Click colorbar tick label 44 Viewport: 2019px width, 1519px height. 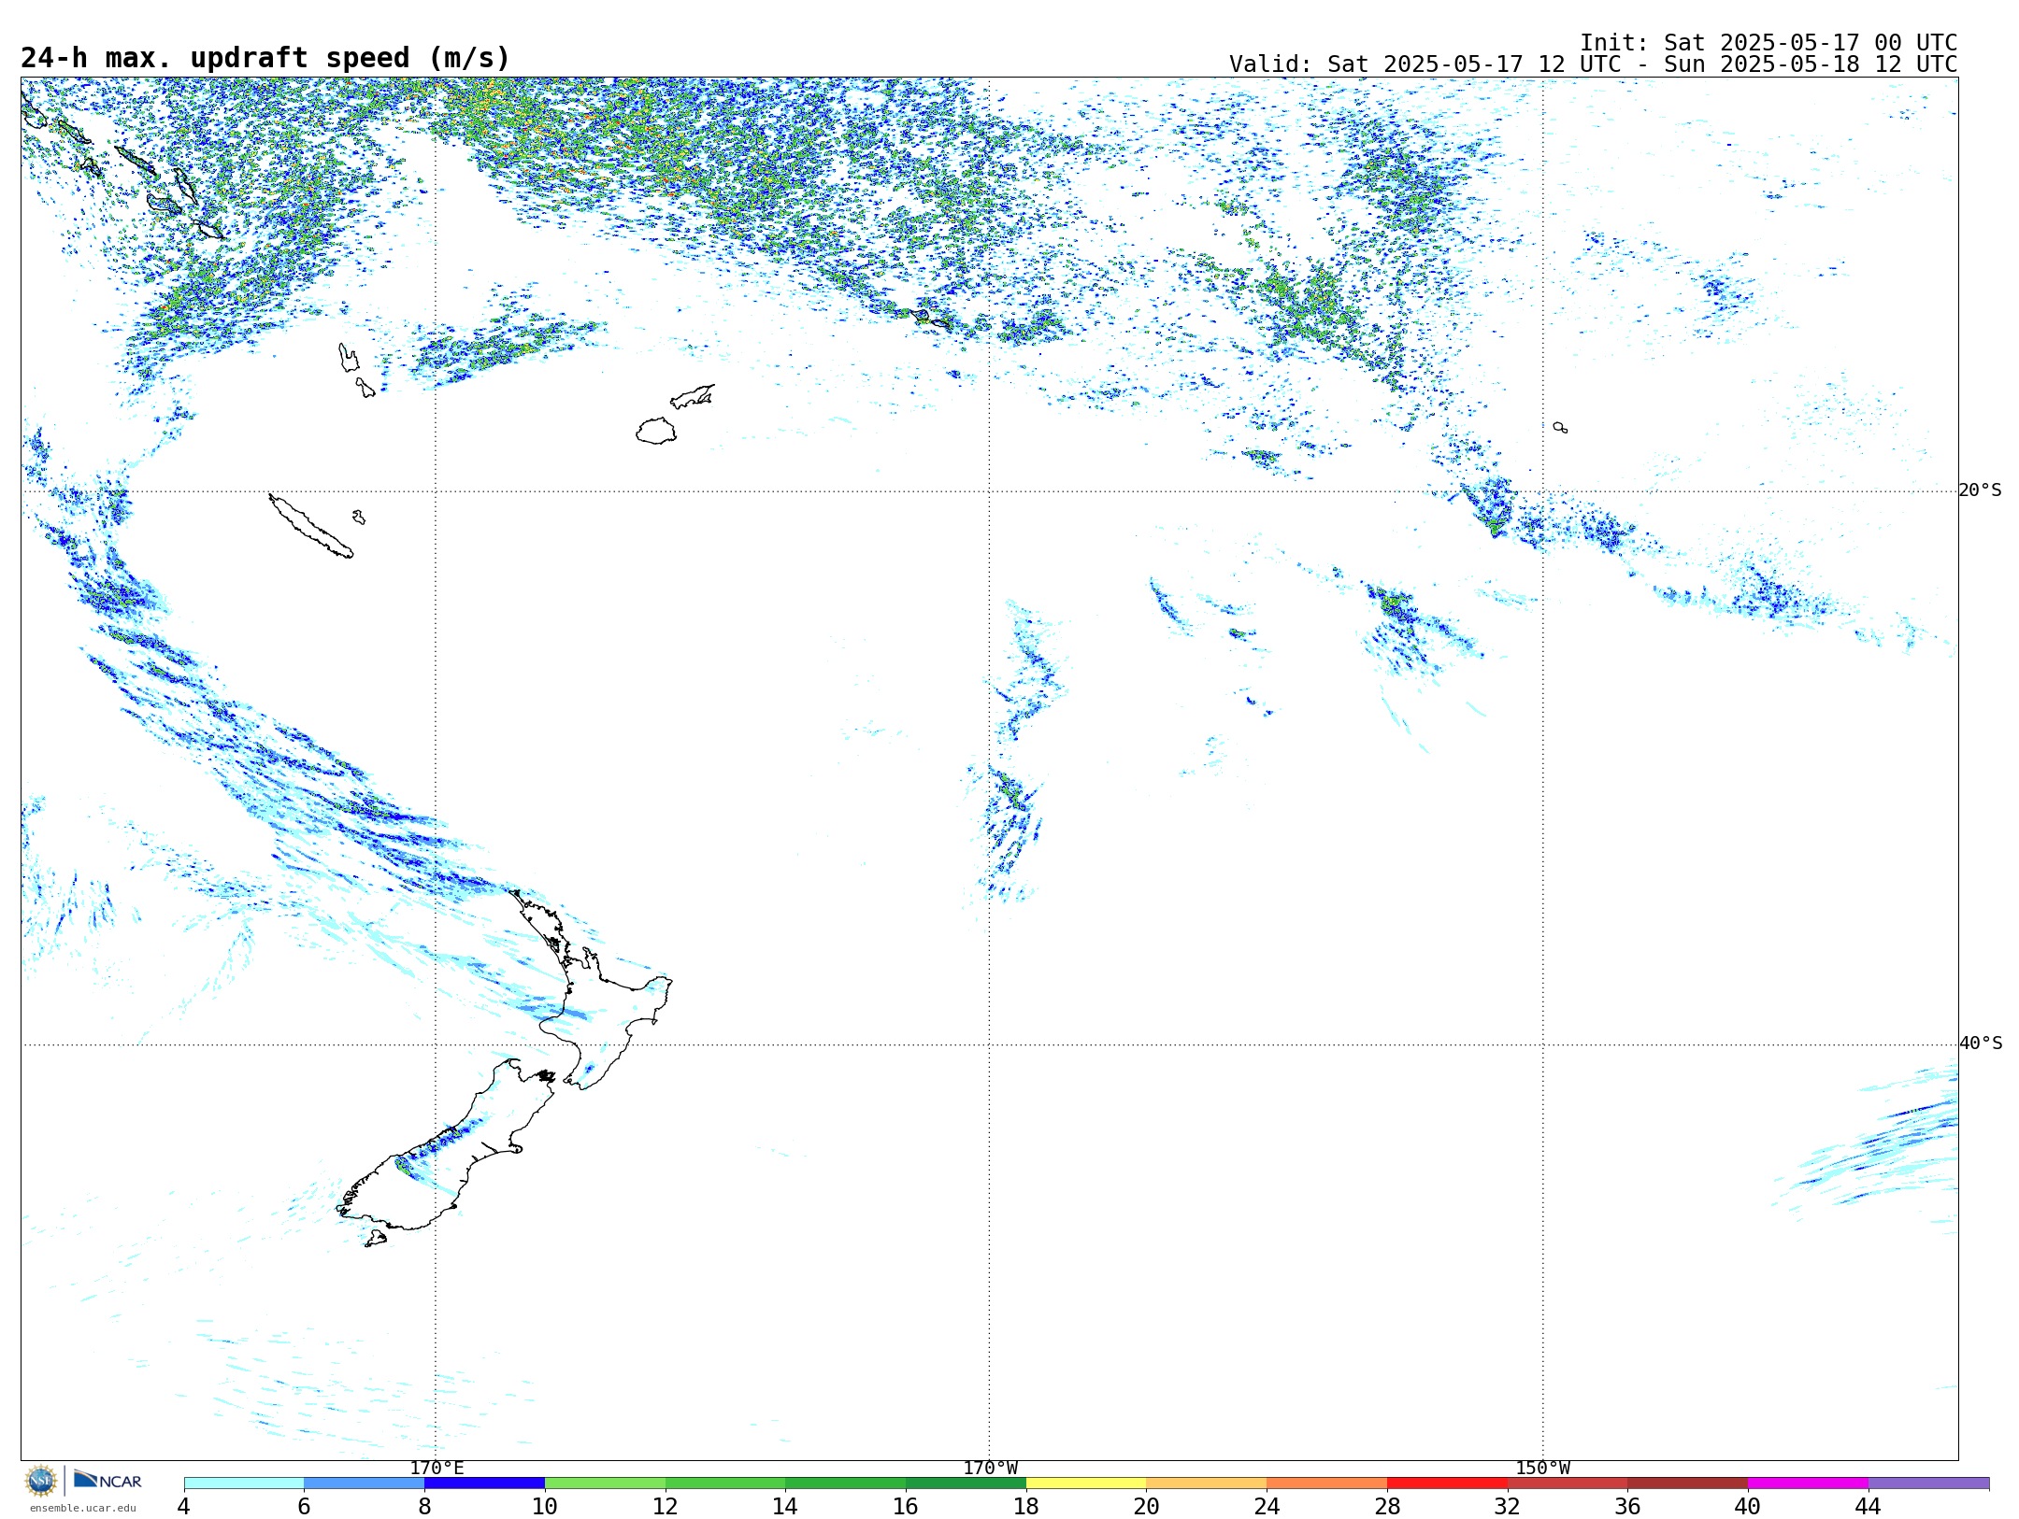click(1869, 1506)
